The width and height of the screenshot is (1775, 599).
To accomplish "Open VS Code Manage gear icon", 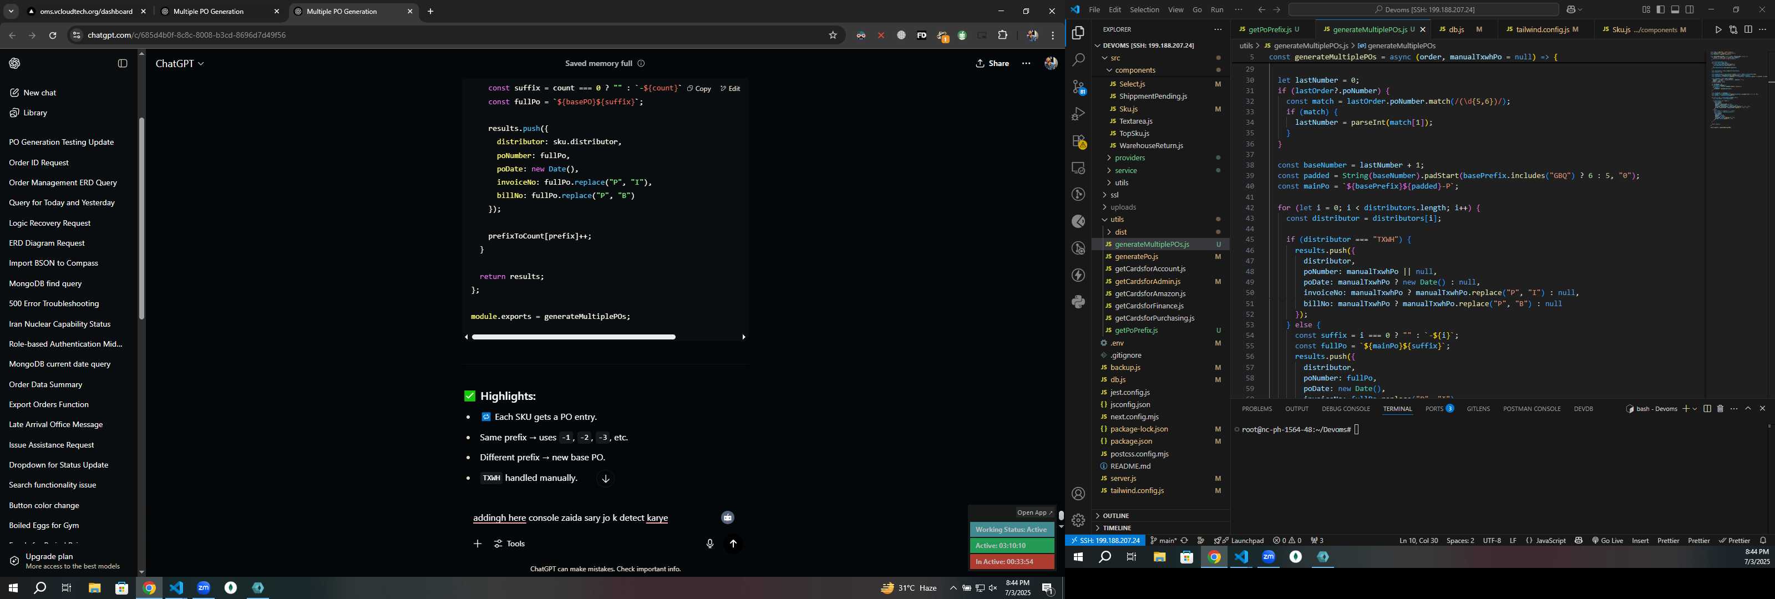I will (1078, 520).
